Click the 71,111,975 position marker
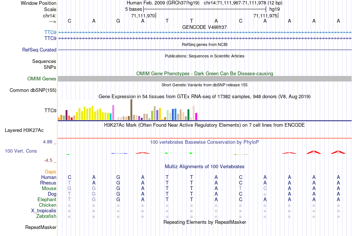Screen dimensions: 352x236 [266, 16]
